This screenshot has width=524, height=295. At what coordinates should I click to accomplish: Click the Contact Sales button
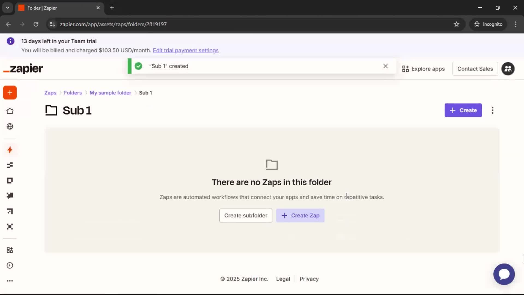pos(475,69)
